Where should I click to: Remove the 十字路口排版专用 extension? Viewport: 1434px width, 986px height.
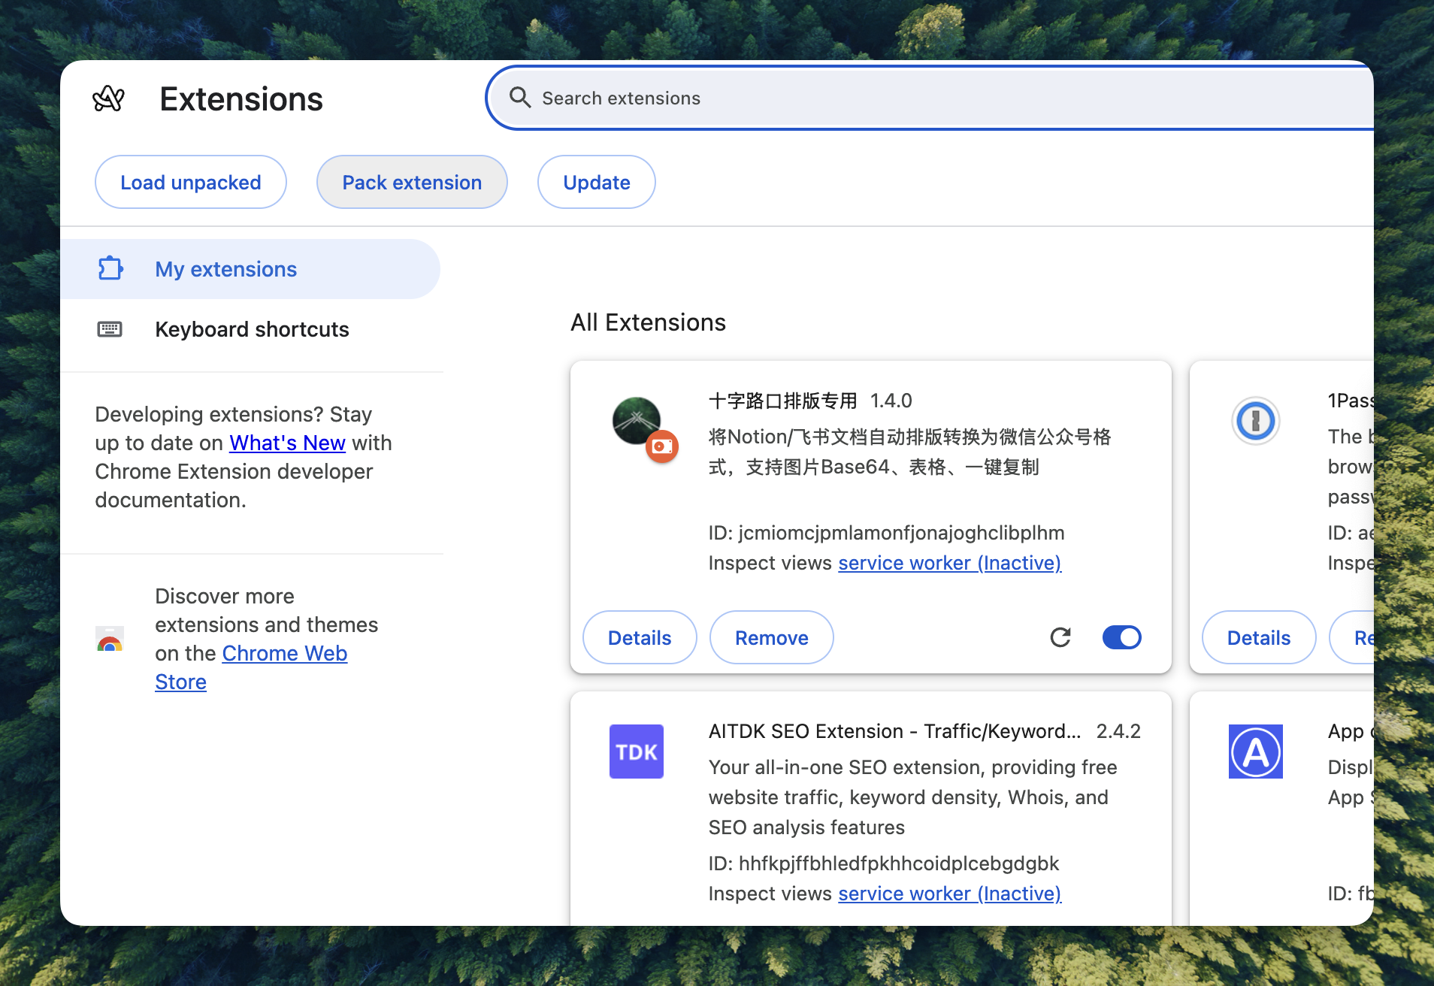tap(772, 637)
